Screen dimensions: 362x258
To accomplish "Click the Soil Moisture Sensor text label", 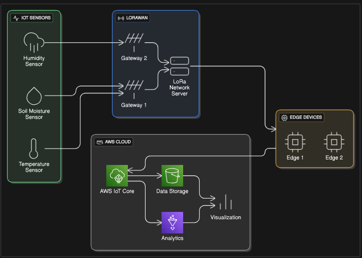I will pyautogui.click(x=34, y=114).
